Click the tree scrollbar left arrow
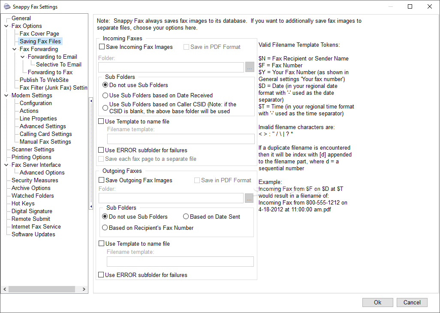 point(5,289)
